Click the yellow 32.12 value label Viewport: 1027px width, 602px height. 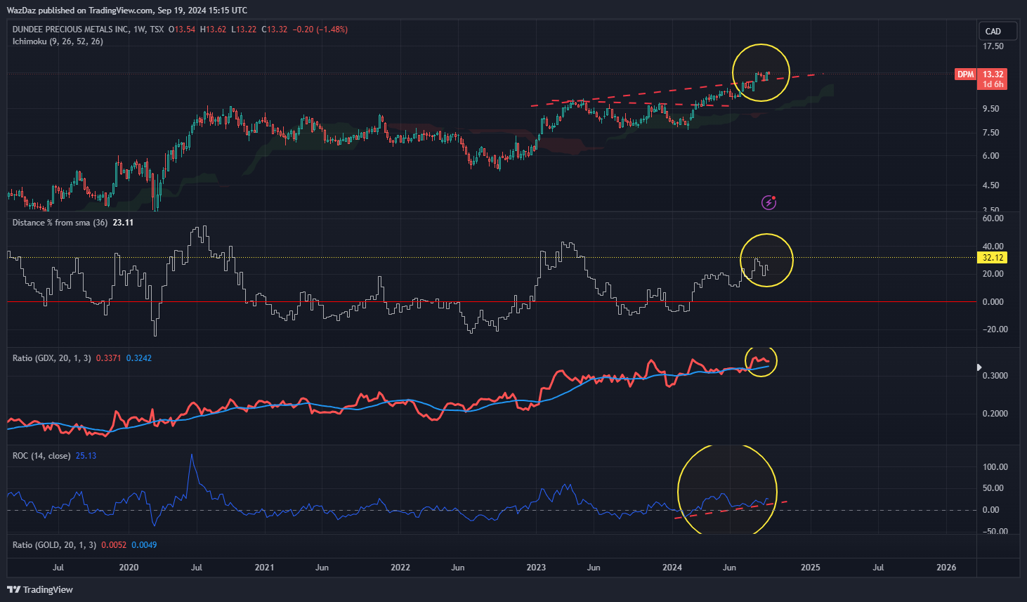[993, 258]
